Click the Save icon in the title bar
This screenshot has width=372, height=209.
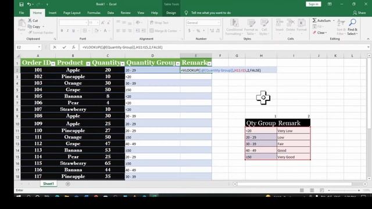[22, 4]
